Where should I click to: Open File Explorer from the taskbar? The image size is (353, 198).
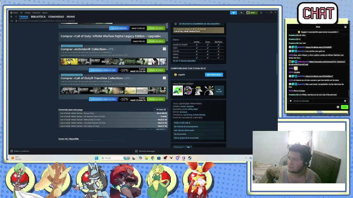point(146,158)
